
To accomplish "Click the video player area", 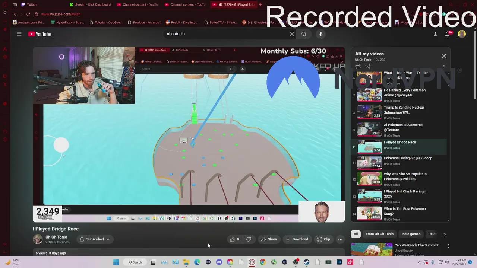I will (189, 134).
